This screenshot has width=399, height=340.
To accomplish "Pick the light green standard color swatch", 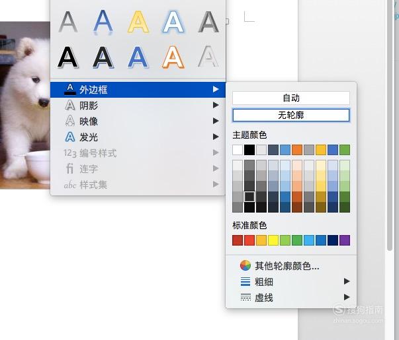I will click(x=285, y=240).
